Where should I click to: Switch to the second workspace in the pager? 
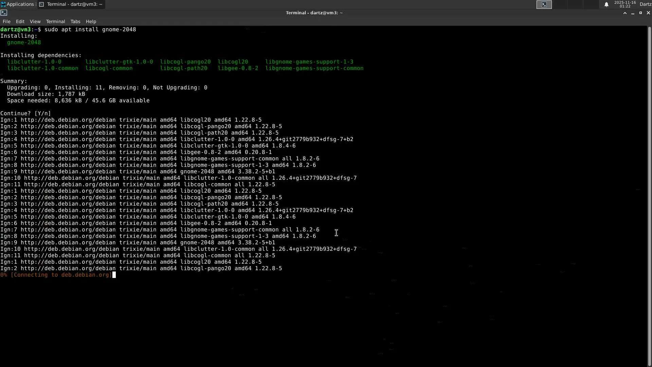pos(560,4)
